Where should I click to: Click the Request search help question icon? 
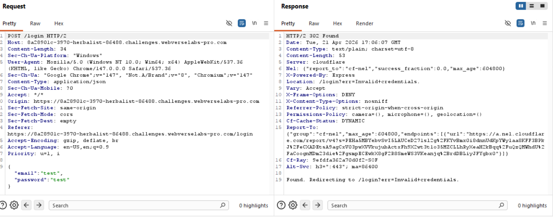(3, 205)
